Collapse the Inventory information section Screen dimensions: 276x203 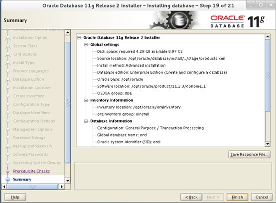tap(86, 100)
